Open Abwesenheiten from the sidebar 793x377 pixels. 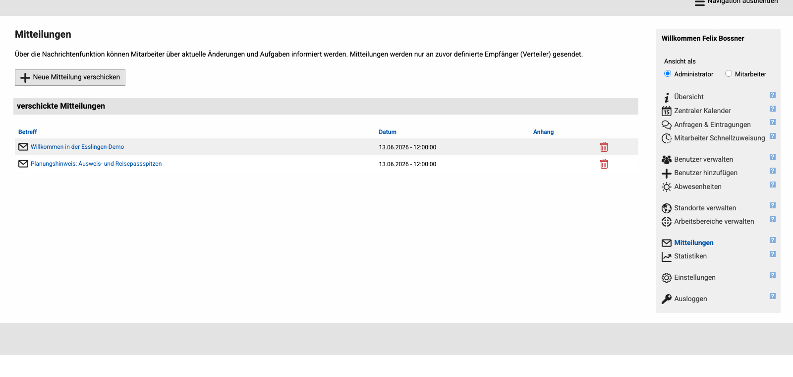click(698, 187)
